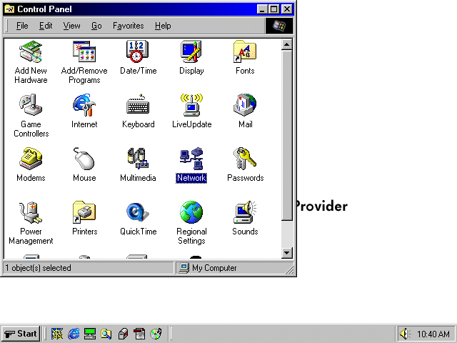Click the Control Panel title bar icon

(x=9, y=9)
